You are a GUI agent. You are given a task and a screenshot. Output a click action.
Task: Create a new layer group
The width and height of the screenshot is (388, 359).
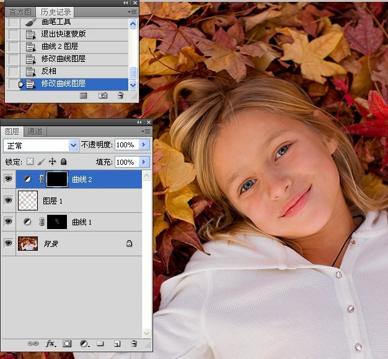[100, 343]
